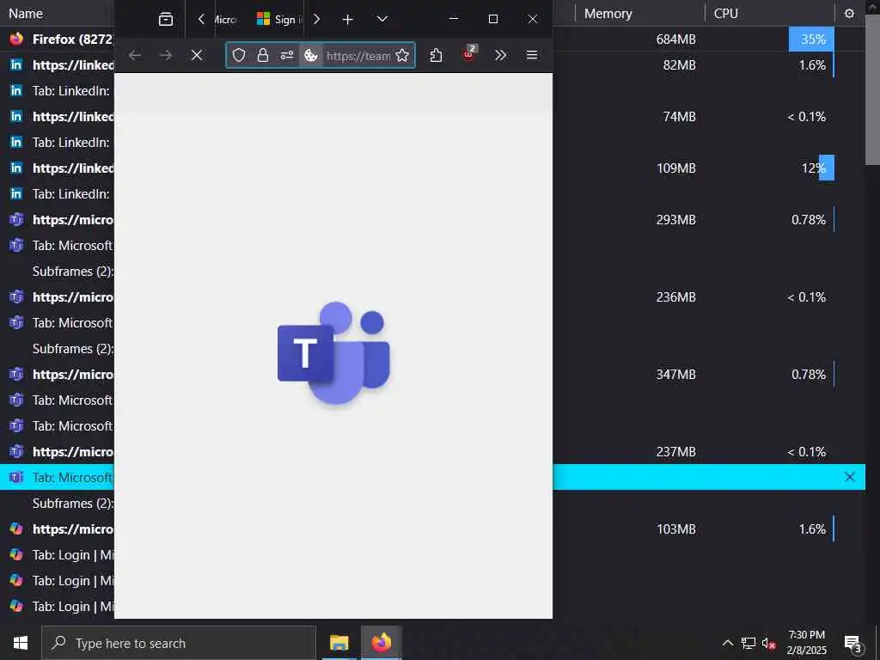The height and width of the screenshot is (660, 880).
Task: Click the 35% CPU usage bar
Action: click(x=811, y=40)
